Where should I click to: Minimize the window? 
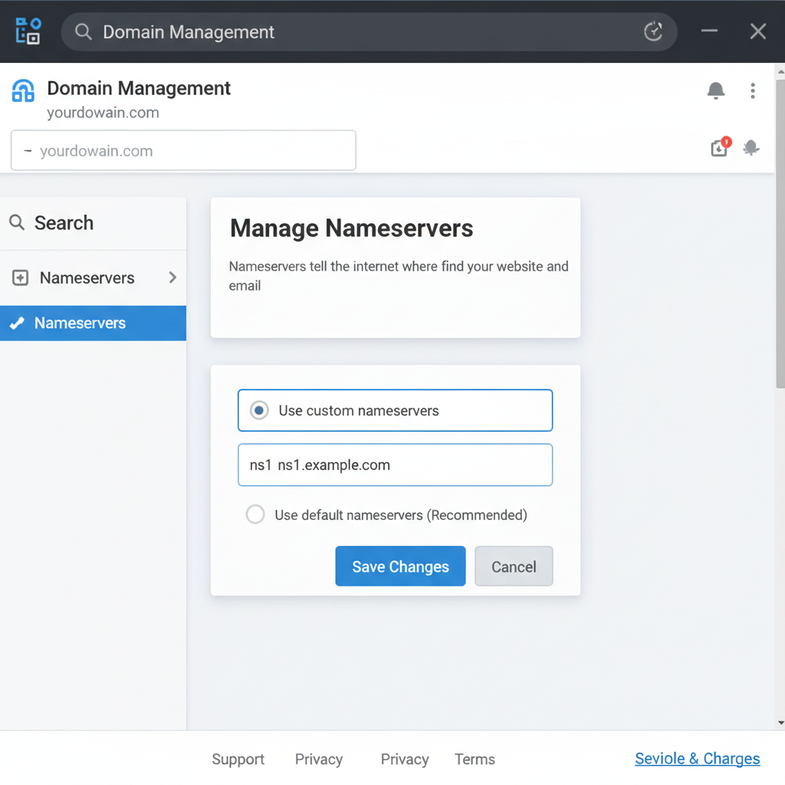tap(709, 31)
